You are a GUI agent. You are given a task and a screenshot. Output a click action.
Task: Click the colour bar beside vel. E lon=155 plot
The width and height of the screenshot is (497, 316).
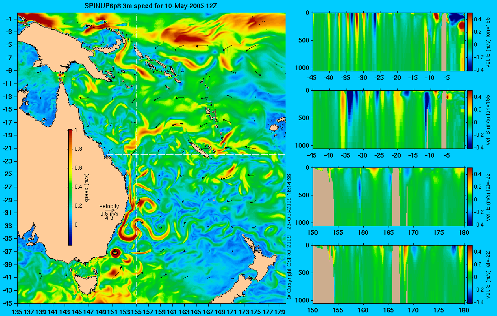(x=469, y=42)
